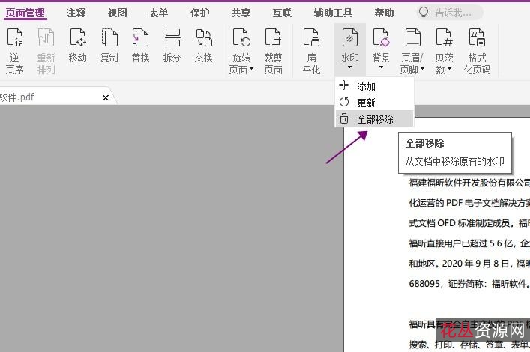The image size is (530, 352).
Task: Select the Move pages (移动) tool
Action: pos(78,37)
